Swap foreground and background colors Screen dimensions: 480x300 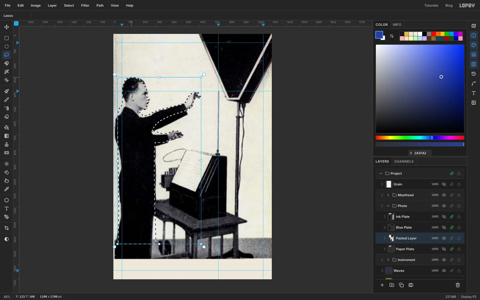pos(392,36)
